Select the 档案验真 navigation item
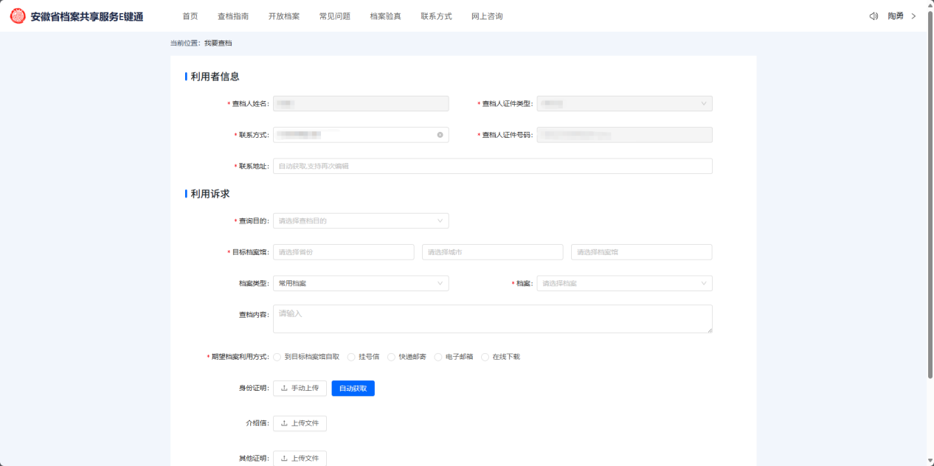 386,16
